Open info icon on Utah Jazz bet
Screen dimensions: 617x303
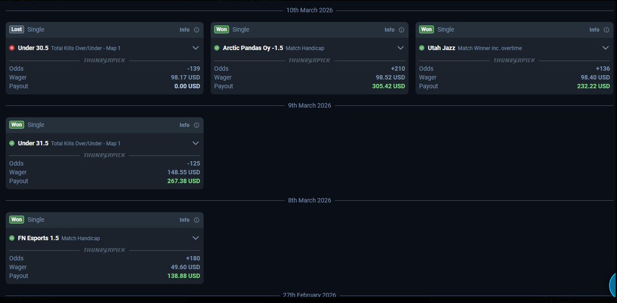pyautogui.click(x=607, y=30)
